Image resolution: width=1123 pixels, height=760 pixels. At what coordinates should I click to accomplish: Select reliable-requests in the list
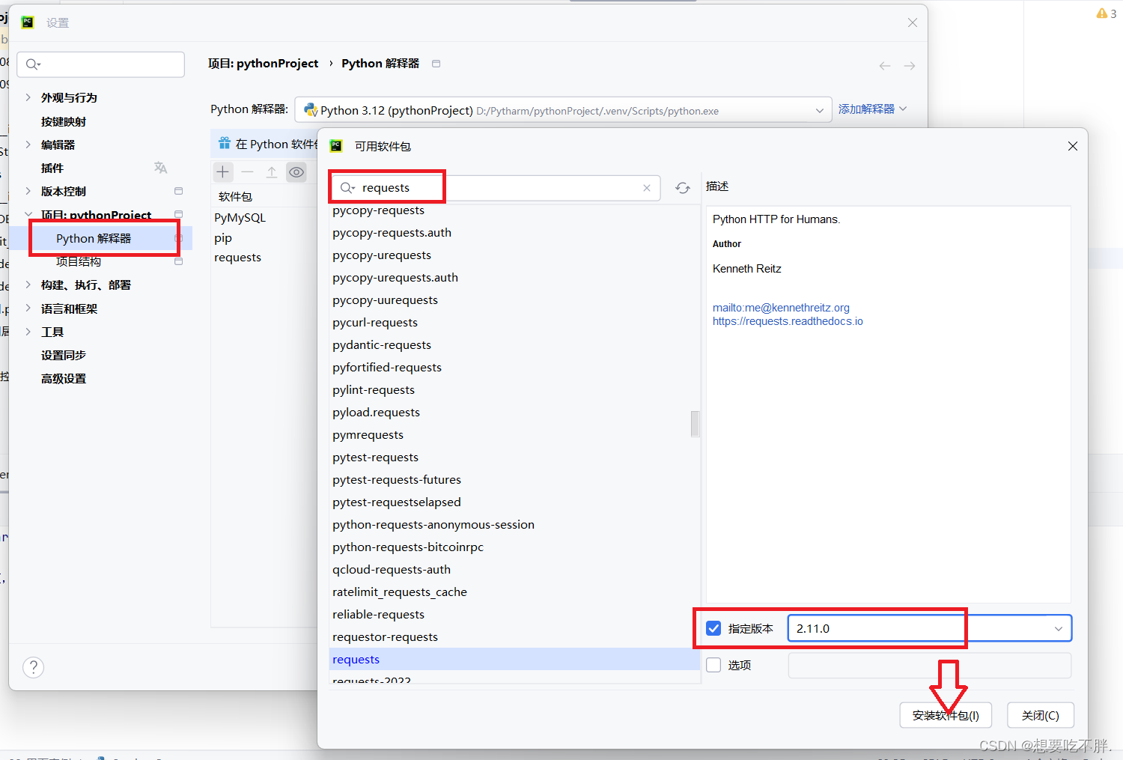point(515,614)
